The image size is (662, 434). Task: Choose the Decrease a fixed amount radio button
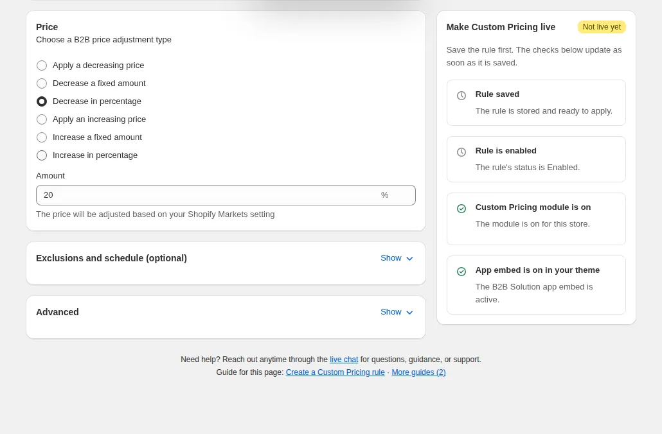click(42, 83)
